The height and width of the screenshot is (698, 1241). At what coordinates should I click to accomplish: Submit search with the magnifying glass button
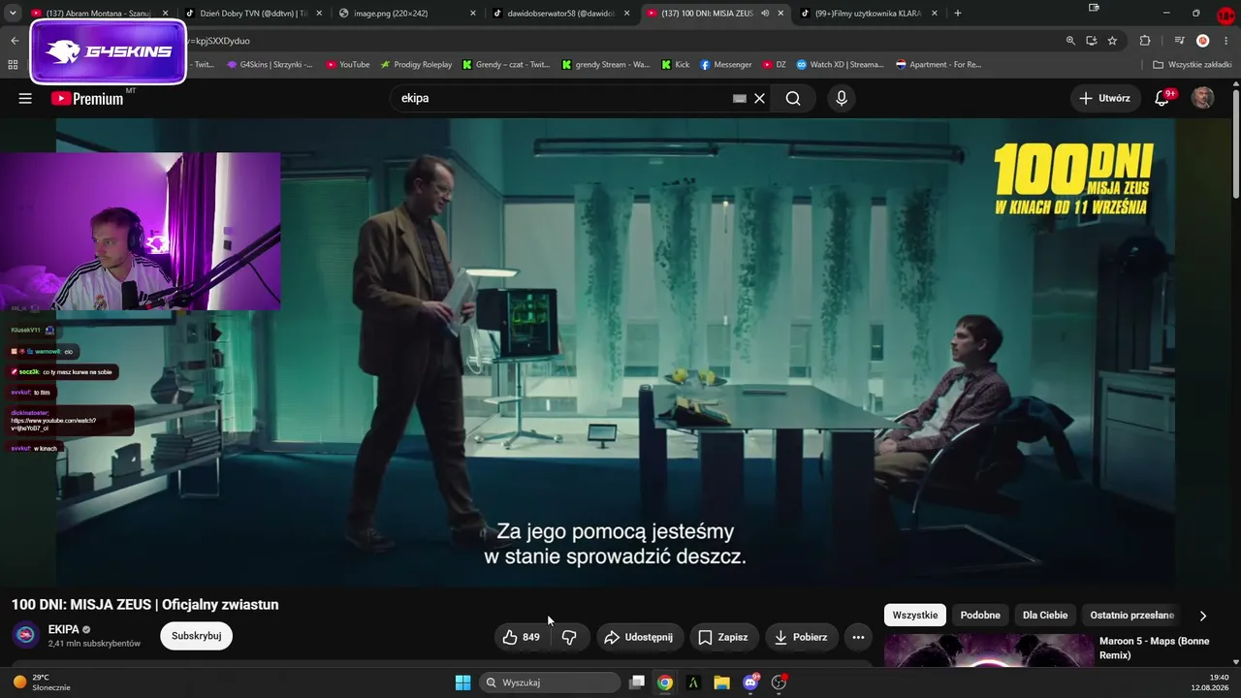click(x=793, y=98)
